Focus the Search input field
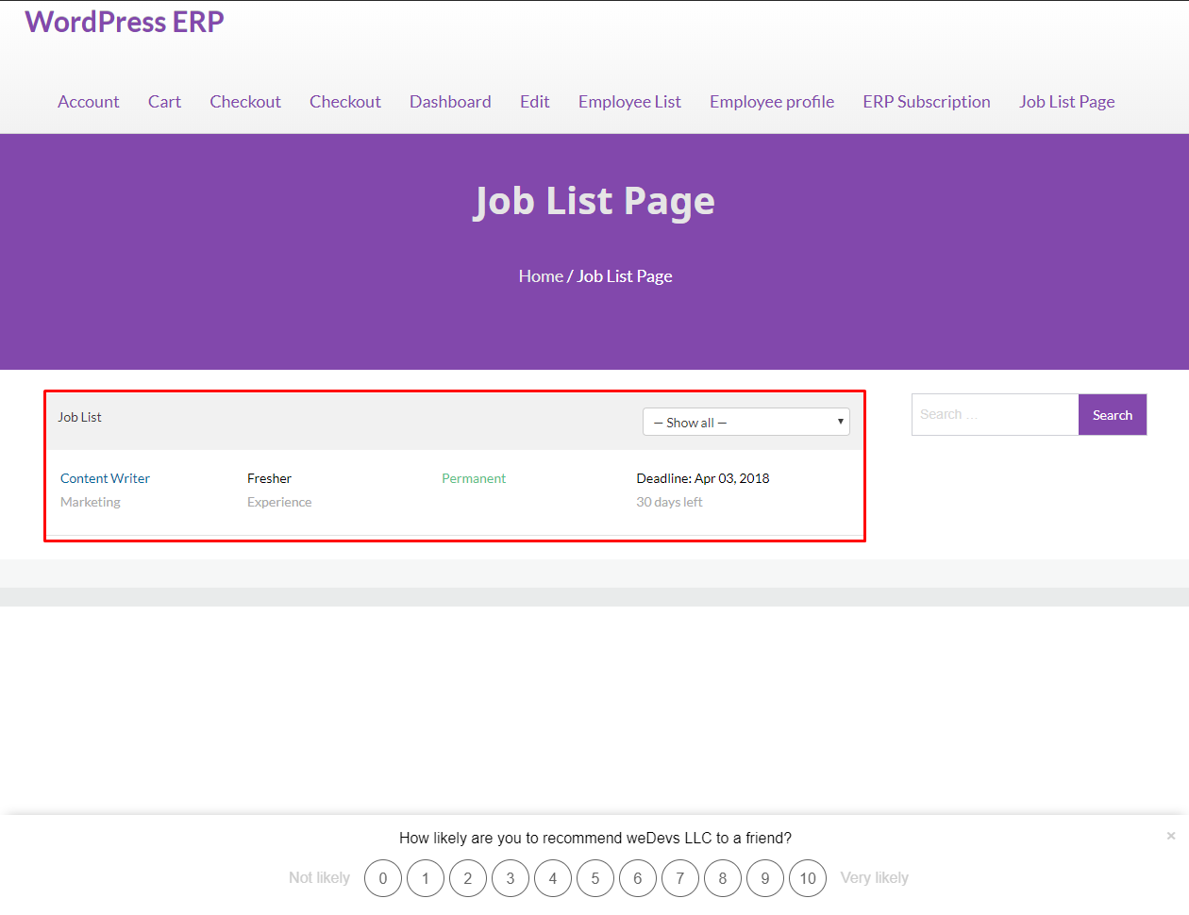 click(995, 415)
